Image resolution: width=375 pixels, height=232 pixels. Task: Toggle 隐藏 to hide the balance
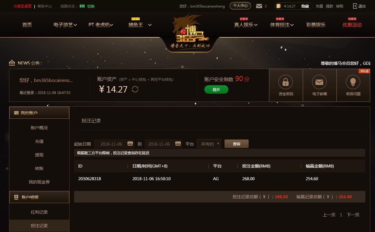point(305,6)
